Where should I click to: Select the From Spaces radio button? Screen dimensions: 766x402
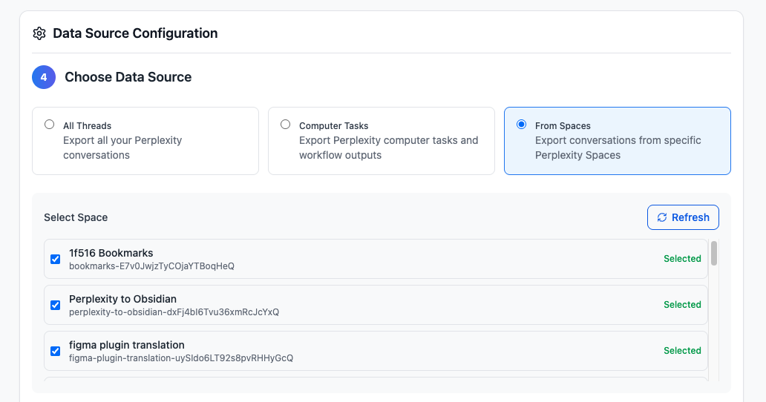(521, 125)
